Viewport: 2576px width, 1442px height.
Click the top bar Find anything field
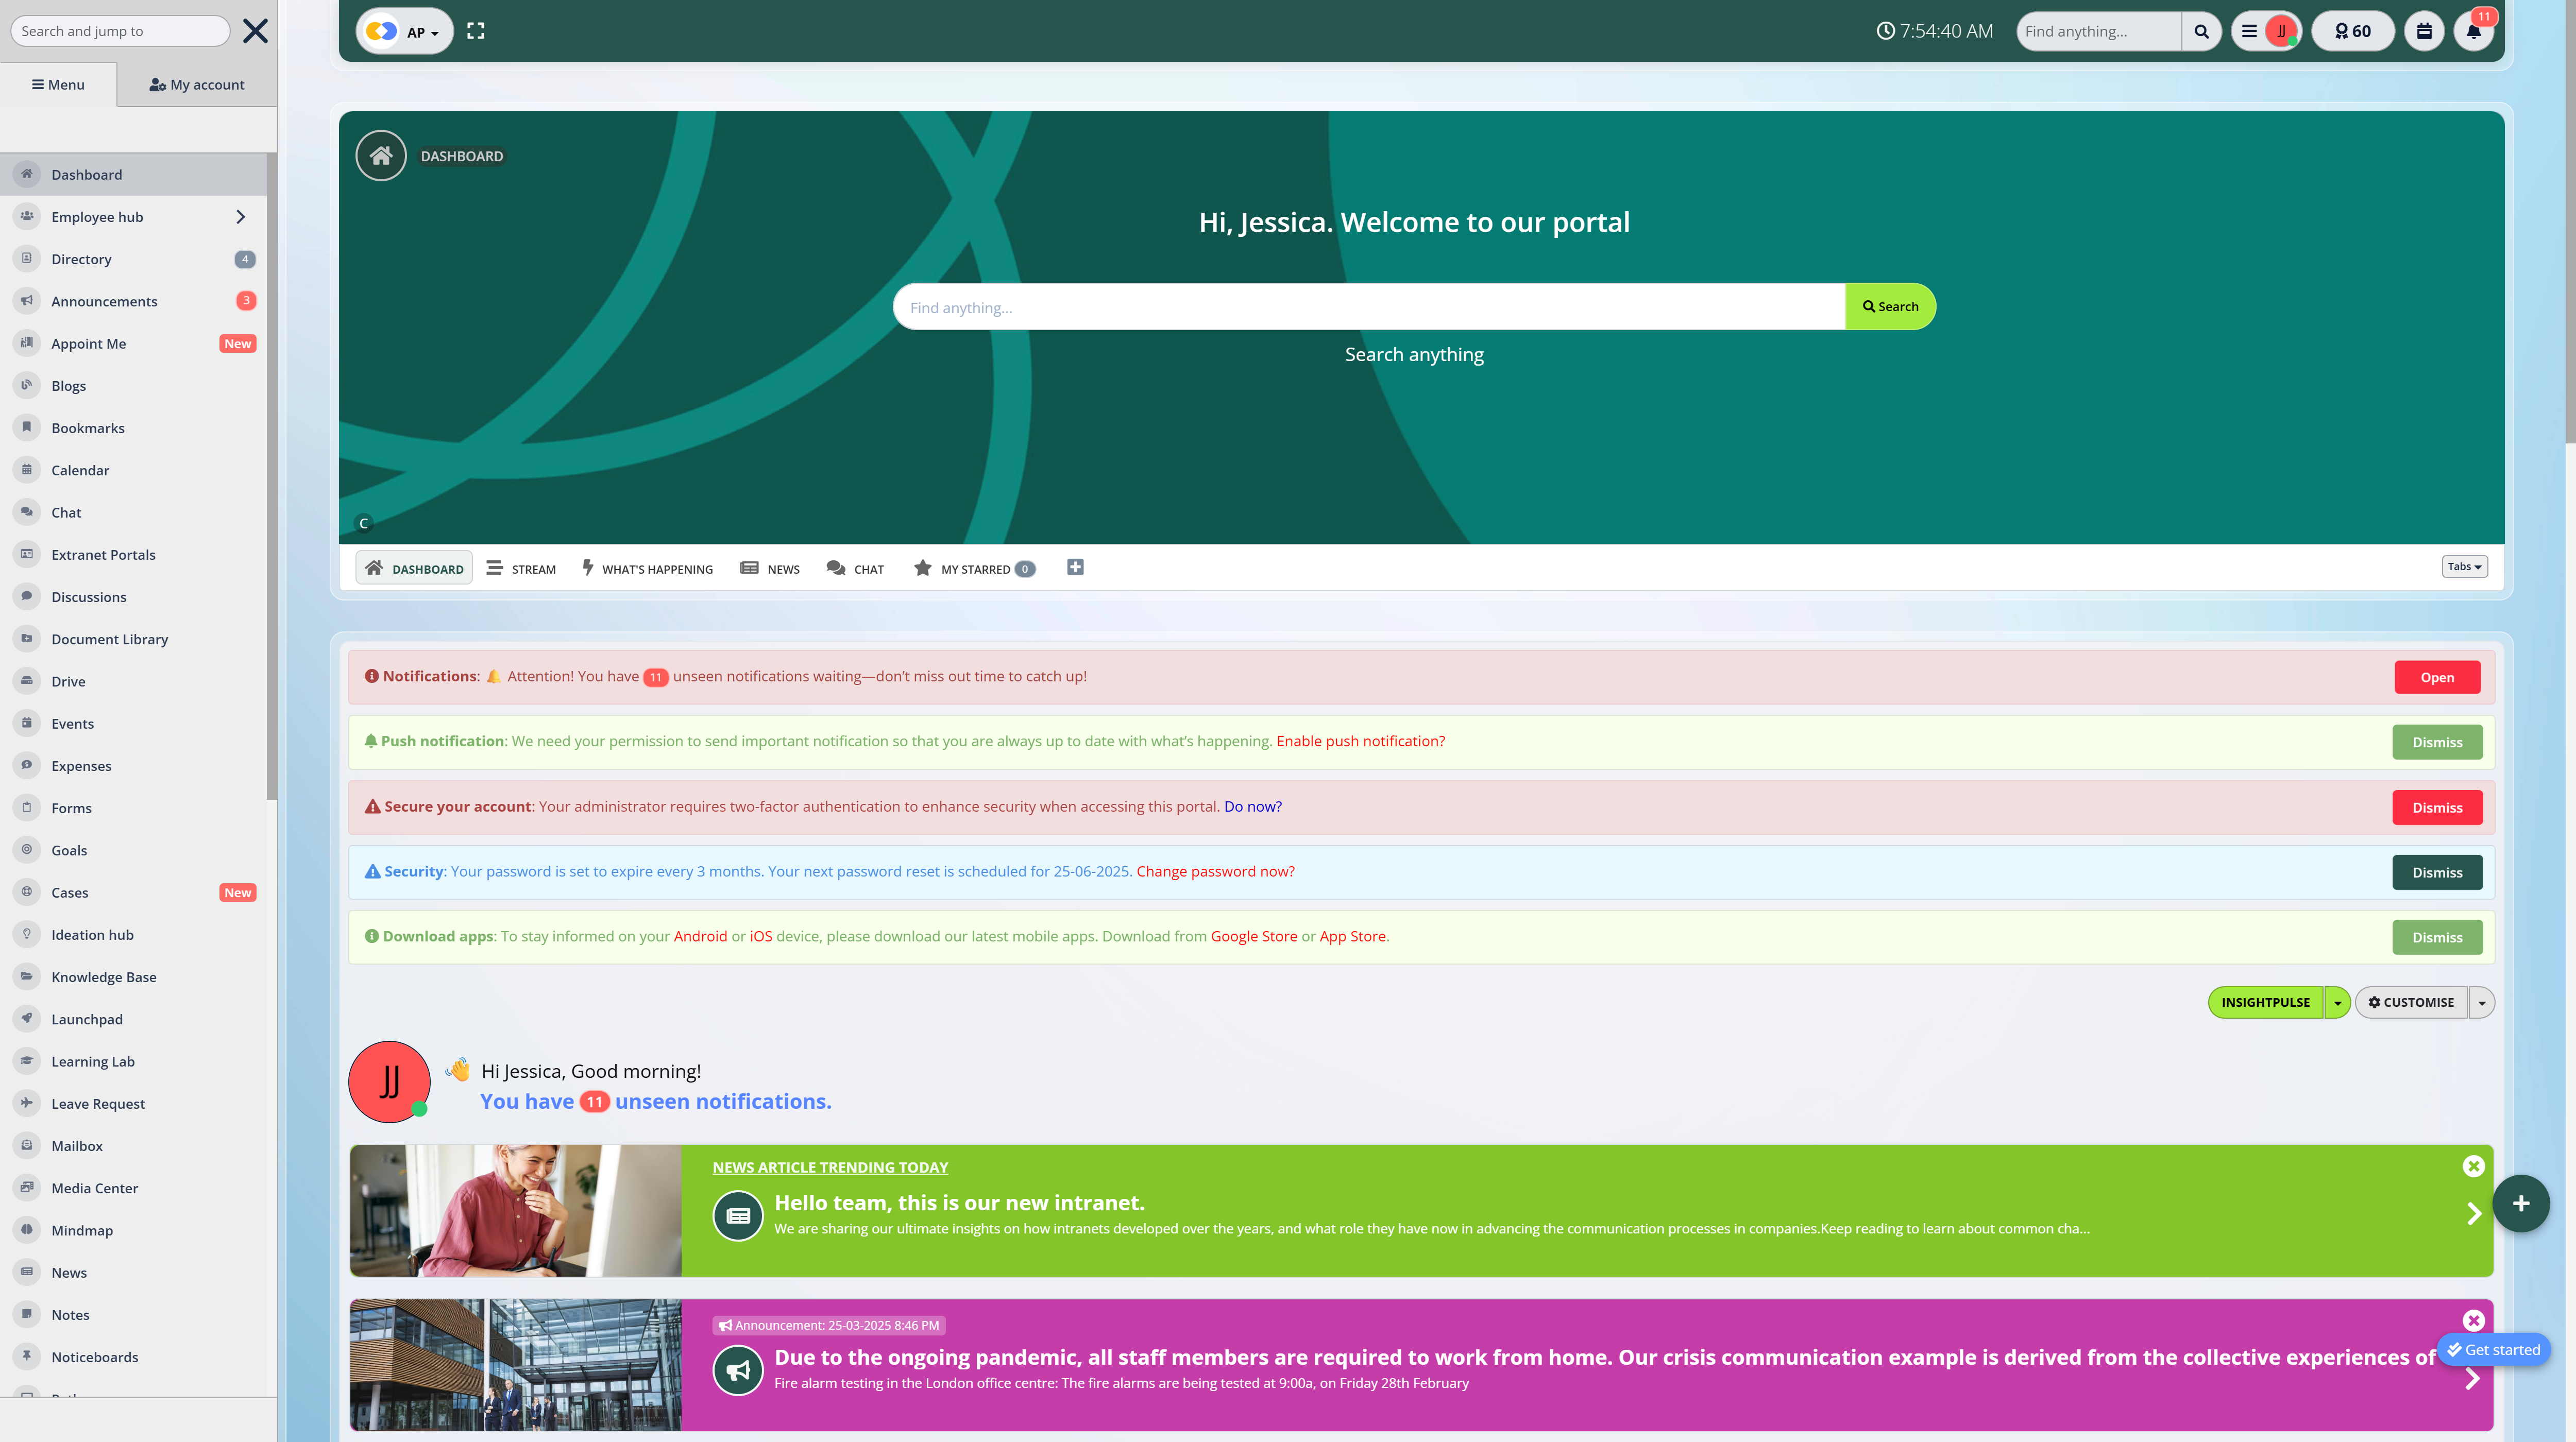coord(2098,31)
